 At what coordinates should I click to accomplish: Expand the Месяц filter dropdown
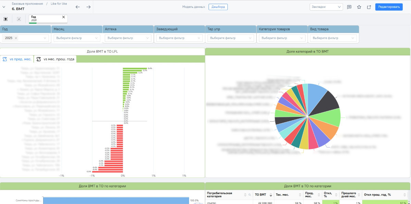point(77,38)
